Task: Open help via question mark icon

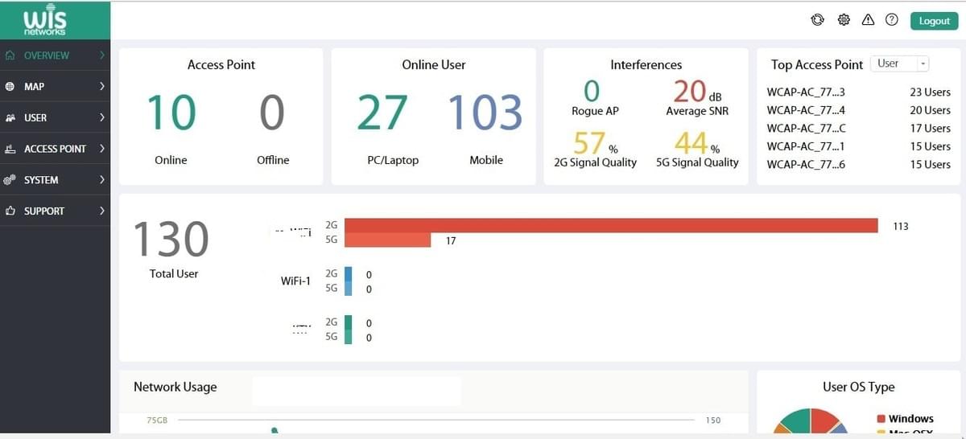Action: pyautogui.click(x=891, y=20)
